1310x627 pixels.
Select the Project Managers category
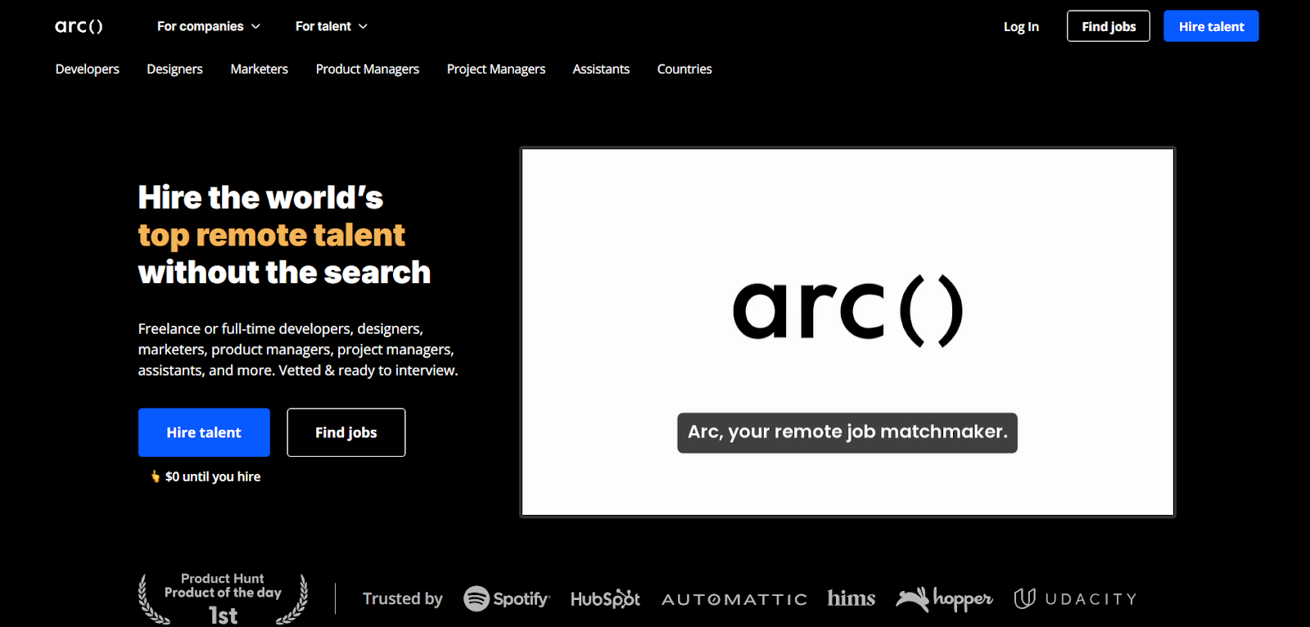pos(496,69)
